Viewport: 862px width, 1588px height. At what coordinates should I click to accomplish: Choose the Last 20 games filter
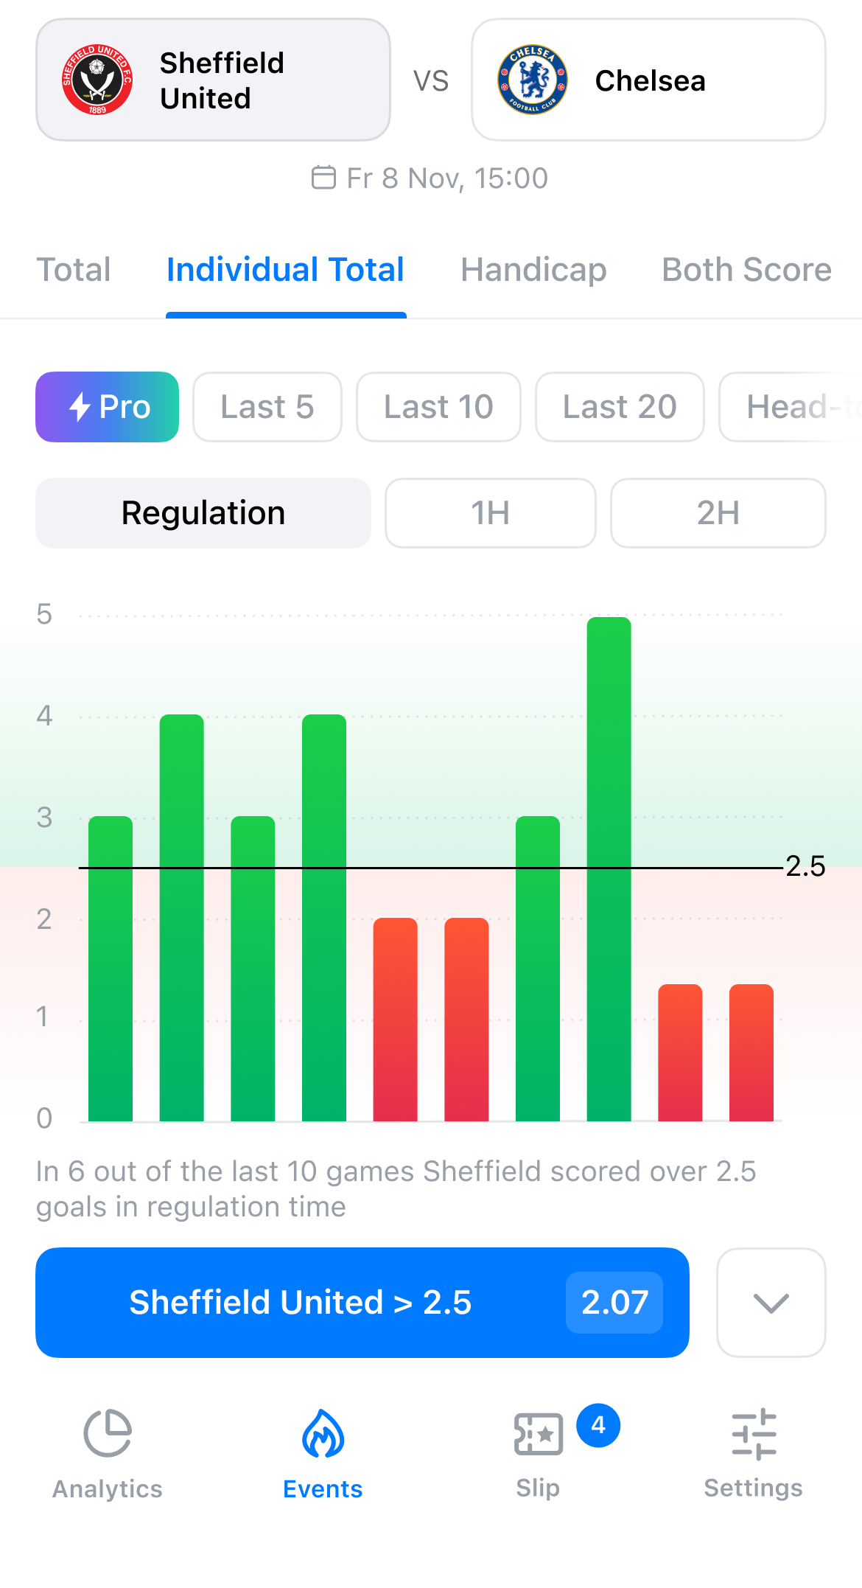tap(620, 407)
